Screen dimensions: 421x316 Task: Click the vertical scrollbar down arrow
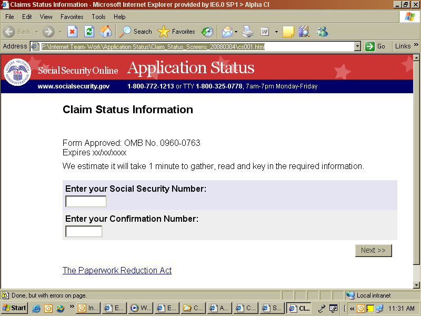[416, 285]
